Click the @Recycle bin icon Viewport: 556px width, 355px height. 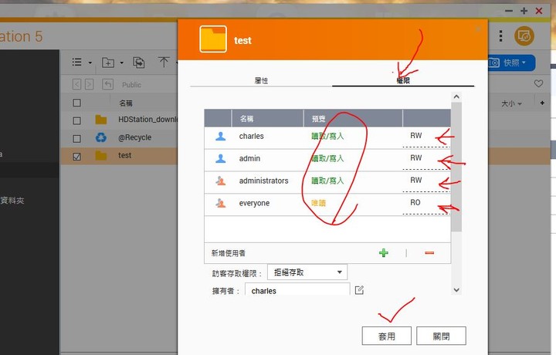(x=101, y=137)
